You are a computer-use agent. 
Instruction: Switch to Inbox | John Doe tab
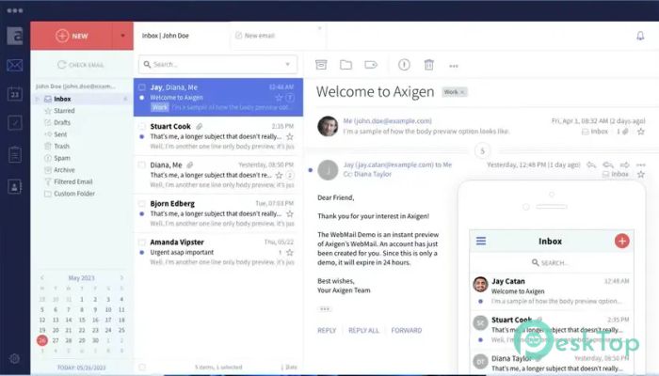click(x=165, y=36)
